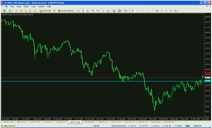Image resolution: width=212 pixels, height=128 pixels.
Task: Open the Periods clock icon
Action: pos(119,11)
